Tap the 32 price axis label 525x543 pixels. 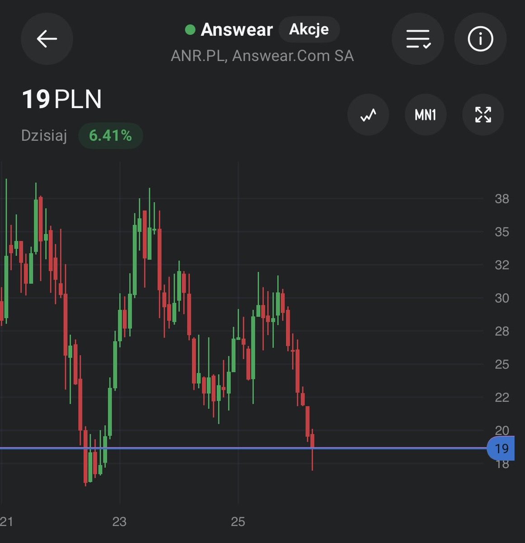(x=501, y=265)
